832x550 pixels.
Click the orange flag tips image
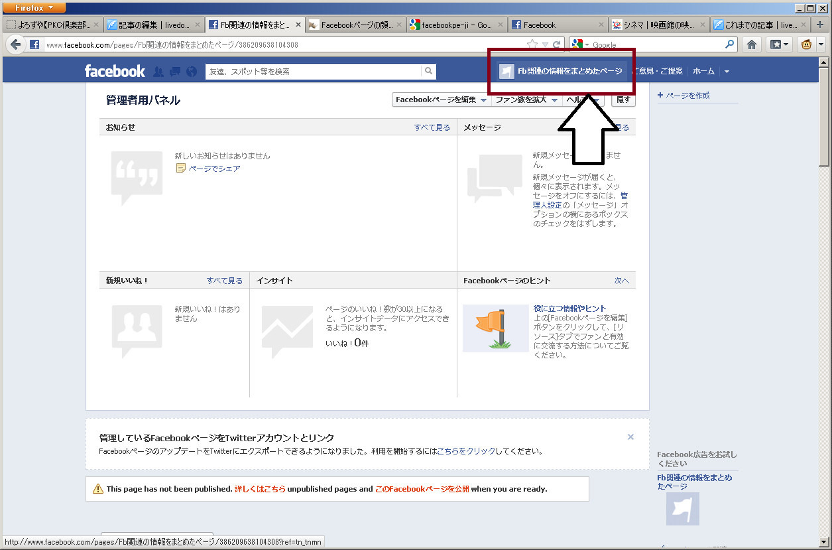[x=496, y=328]
